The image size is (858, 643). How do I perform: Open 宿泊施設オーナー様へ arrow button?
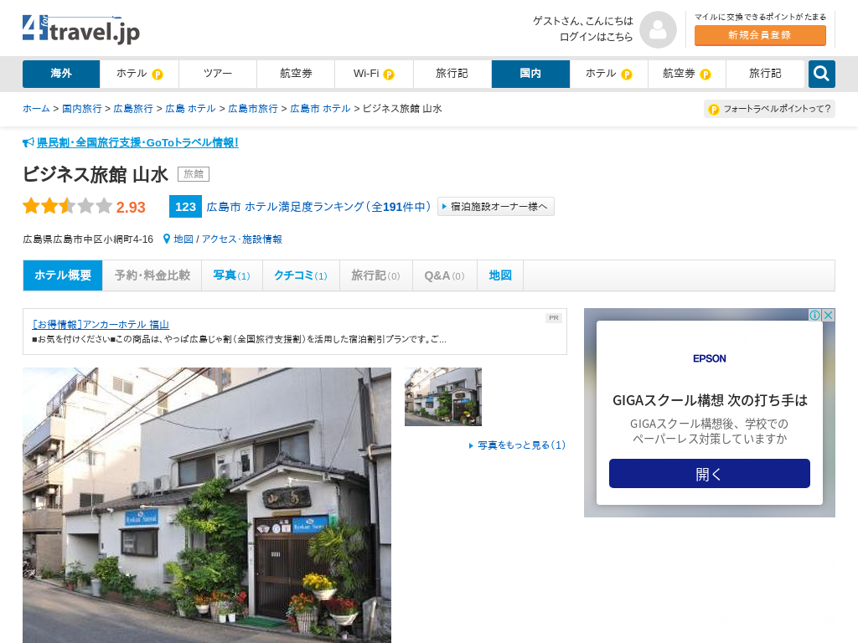pos(496,207)
